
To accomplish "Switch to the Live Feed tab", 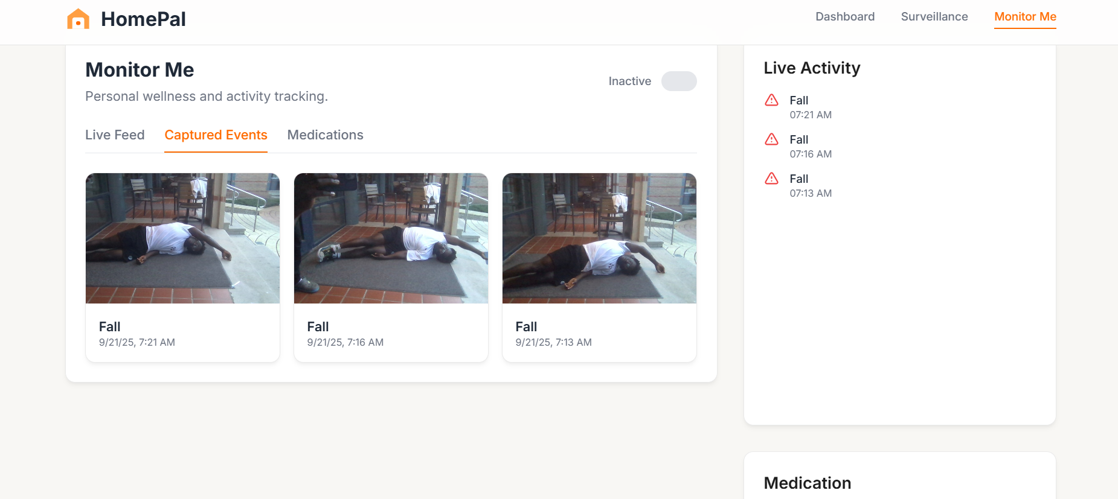I will [x=115, y=135].
